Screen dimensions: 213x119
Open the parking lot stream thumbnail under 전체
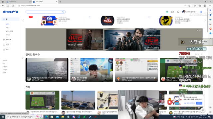[78, 100]
